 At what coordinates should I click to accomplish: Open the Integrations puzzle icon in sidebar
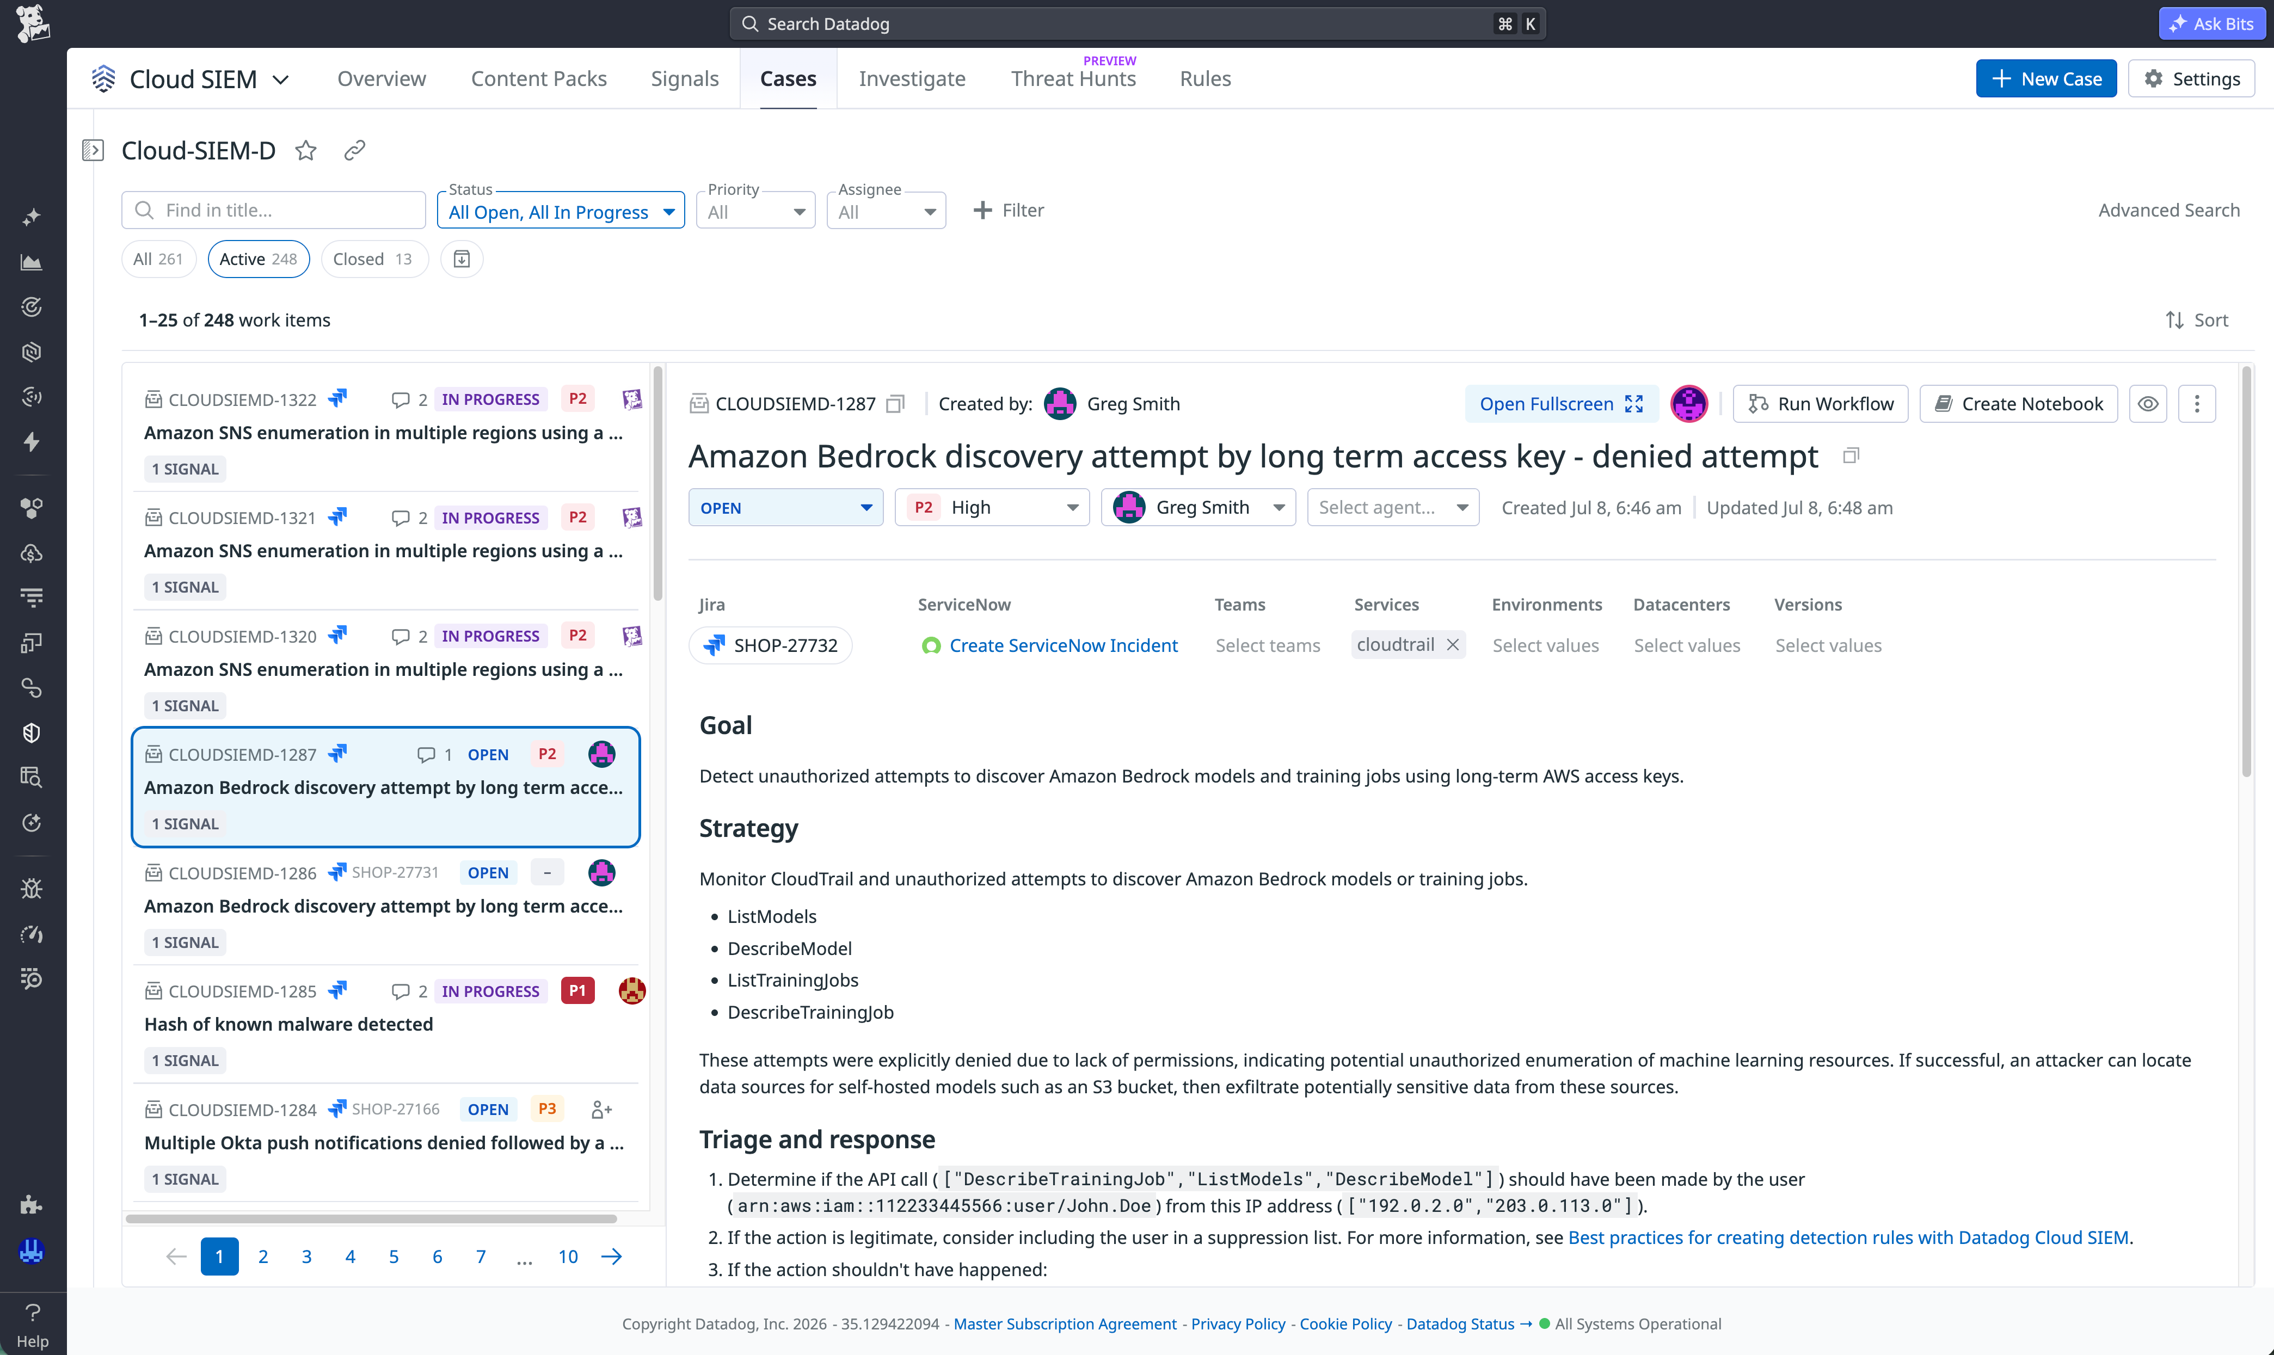32,1204
